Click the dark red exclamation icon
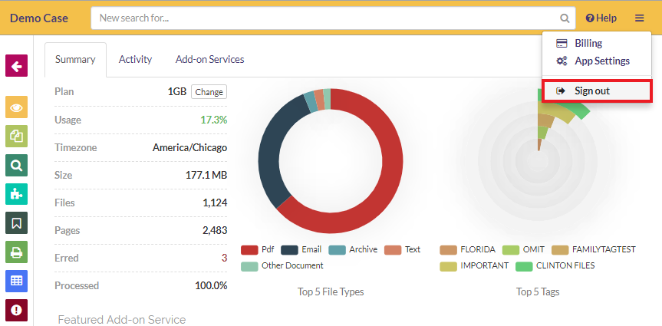 point(16,310)
